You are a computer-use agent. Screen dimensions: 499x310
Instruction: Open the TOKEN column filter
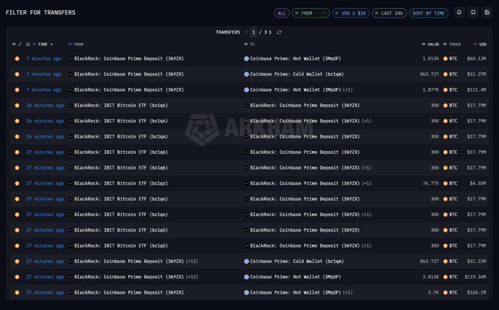(445, 44)
